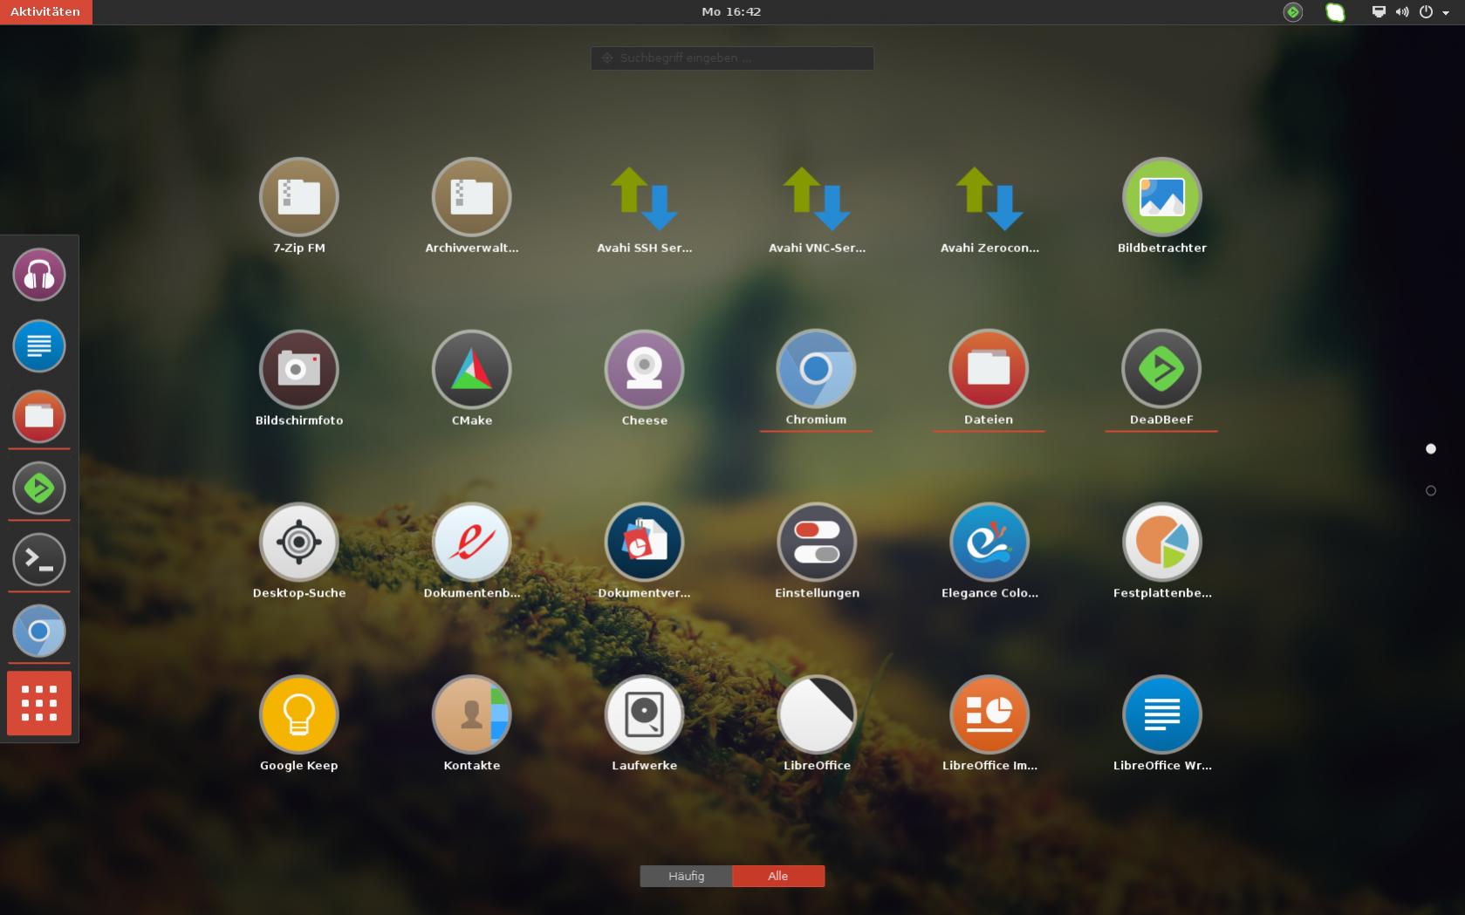Launch CMake from app grid
The height and width of the screenshot is (915, 1465).
[x=471, y=370]
